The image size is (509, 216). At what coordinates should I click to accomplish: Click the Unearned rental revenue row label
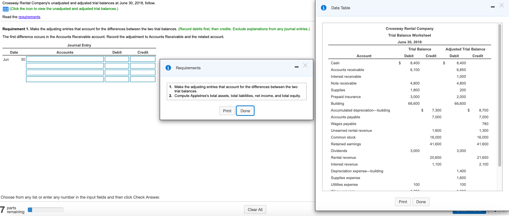point(351,130)
